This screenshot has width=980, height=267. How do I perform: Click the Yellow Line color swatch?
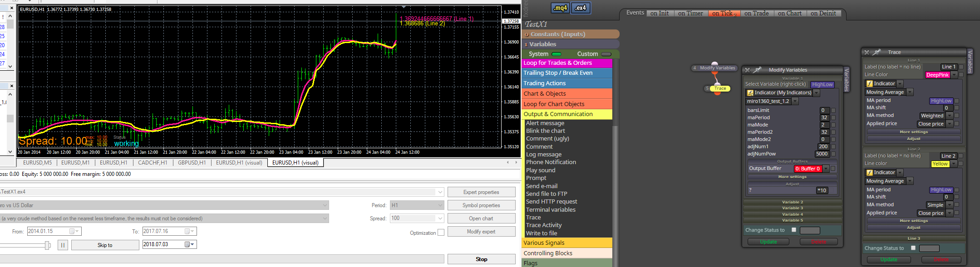[940, 164]
